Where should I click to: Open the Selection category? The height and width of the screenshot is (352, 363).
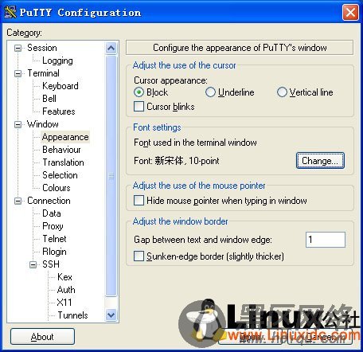click(x=60, y=175)
